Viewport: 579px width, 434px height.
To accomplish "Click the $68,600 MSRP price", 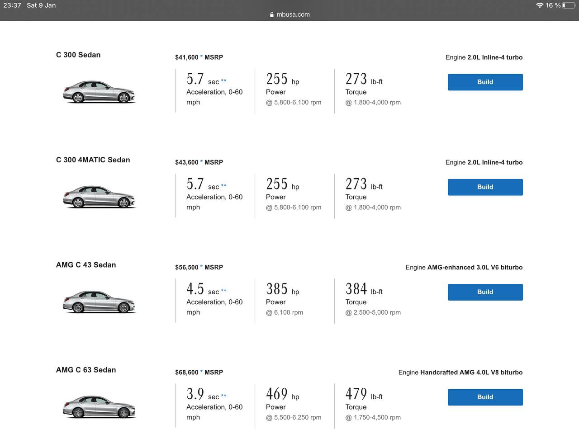I will point(199,373).
